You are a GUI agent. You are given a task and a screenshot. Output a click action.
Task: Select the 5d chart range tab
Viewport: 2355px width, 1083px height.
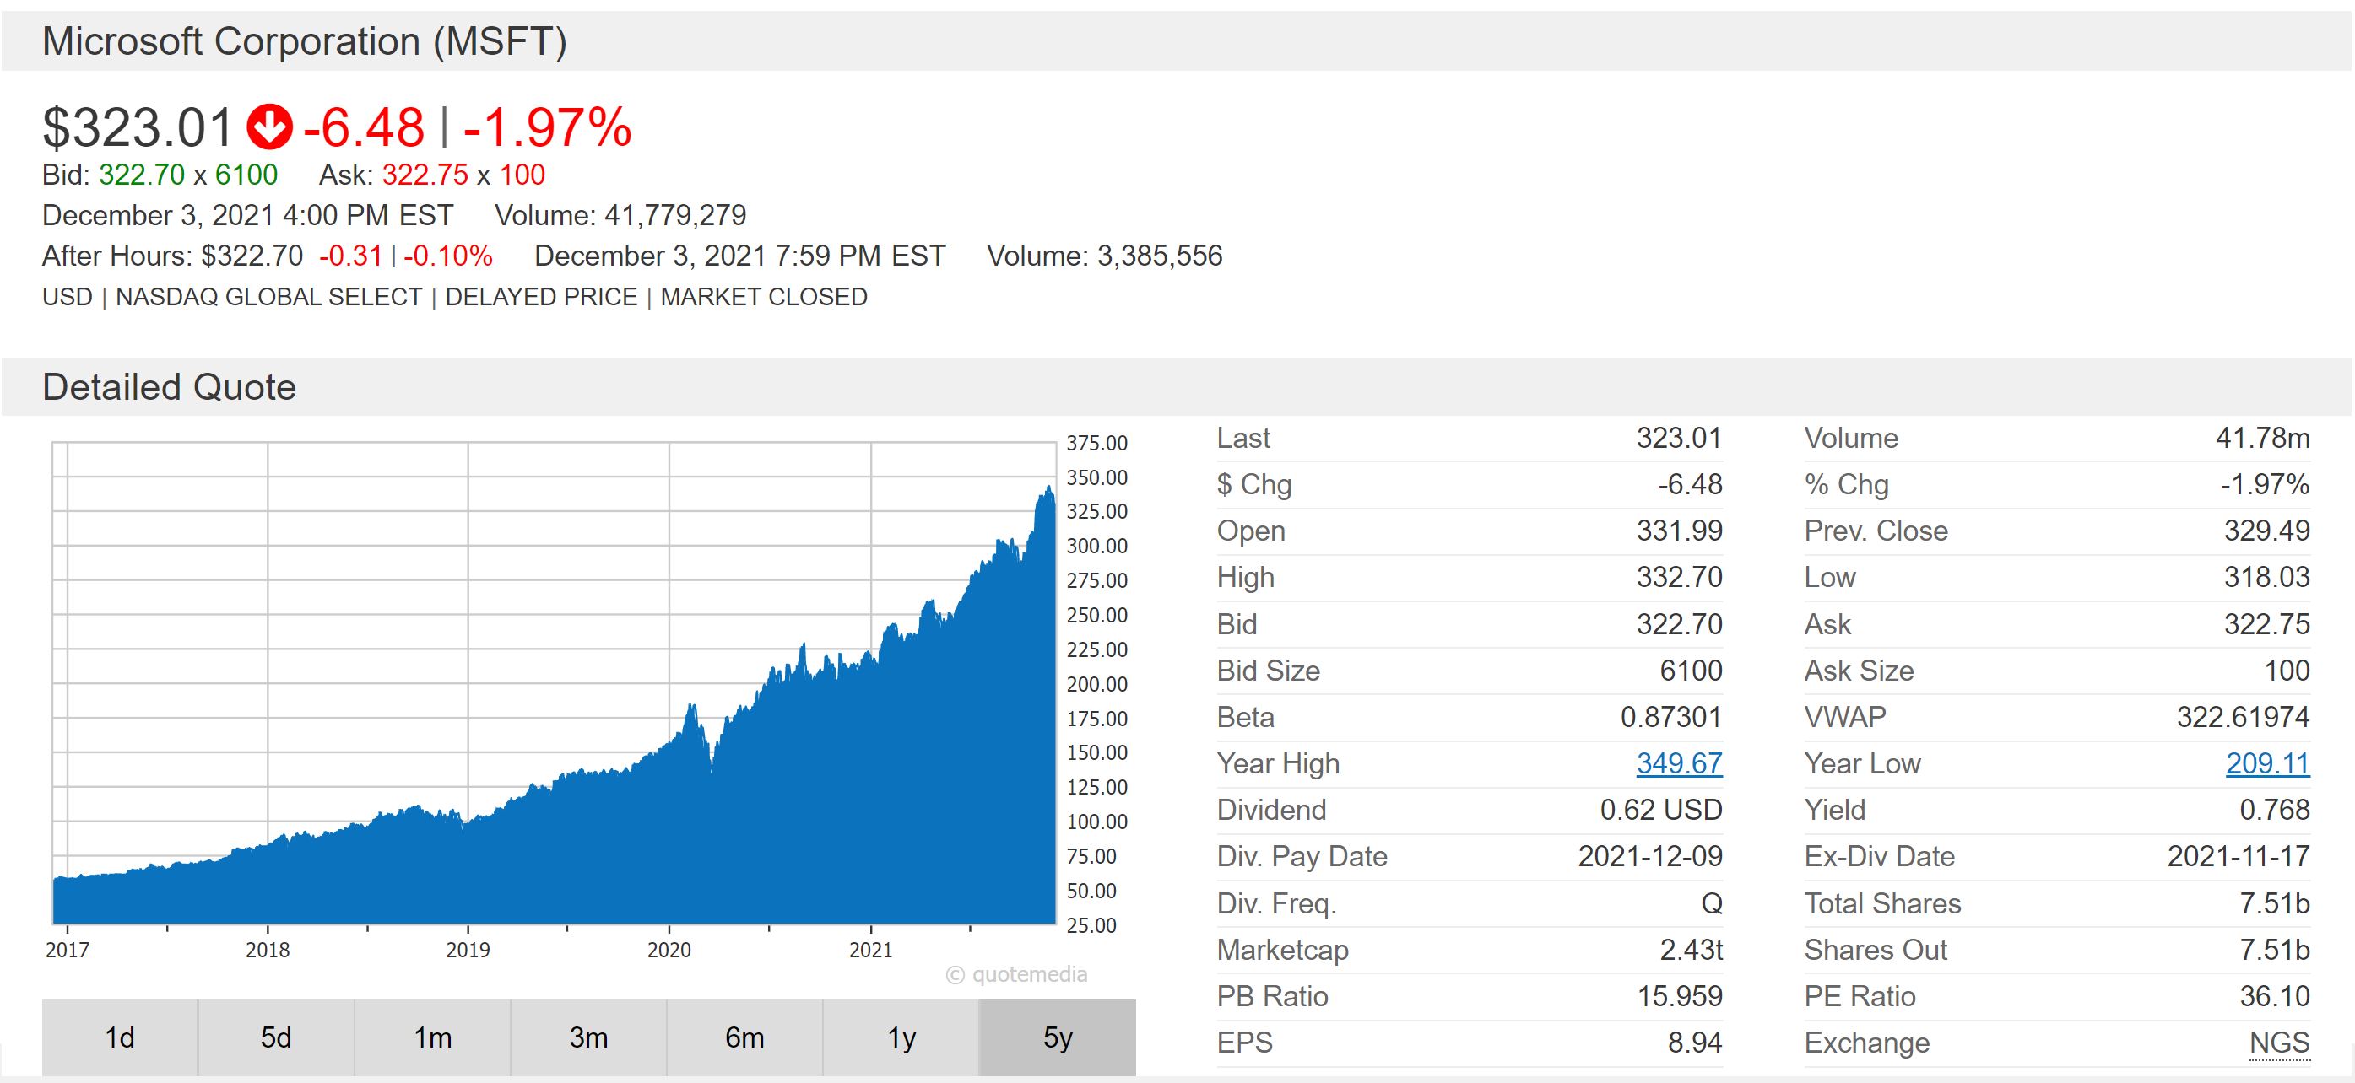pos(276,1037)
